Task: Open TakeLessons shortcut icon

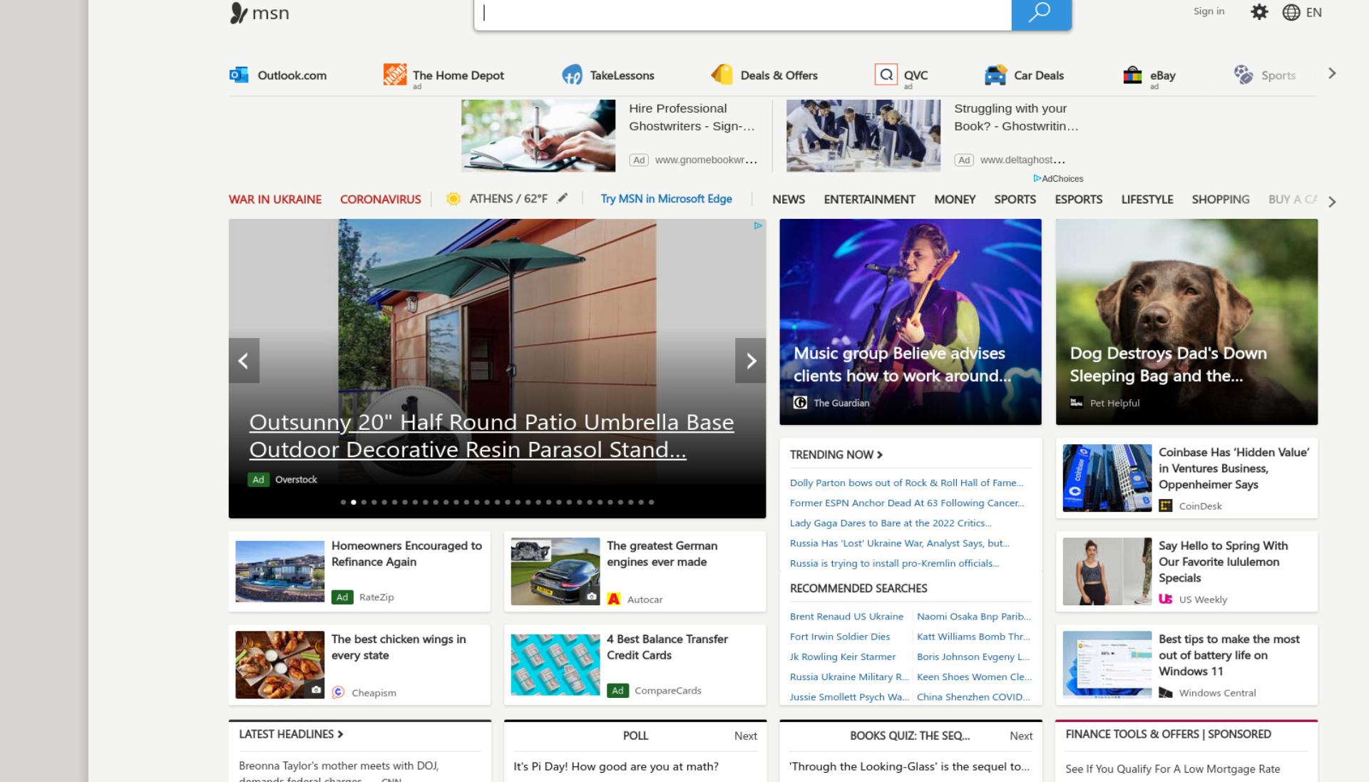Action: (573, 75)
